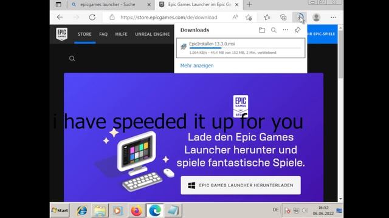
Task: Open the Collections icon
Action: 283,18
